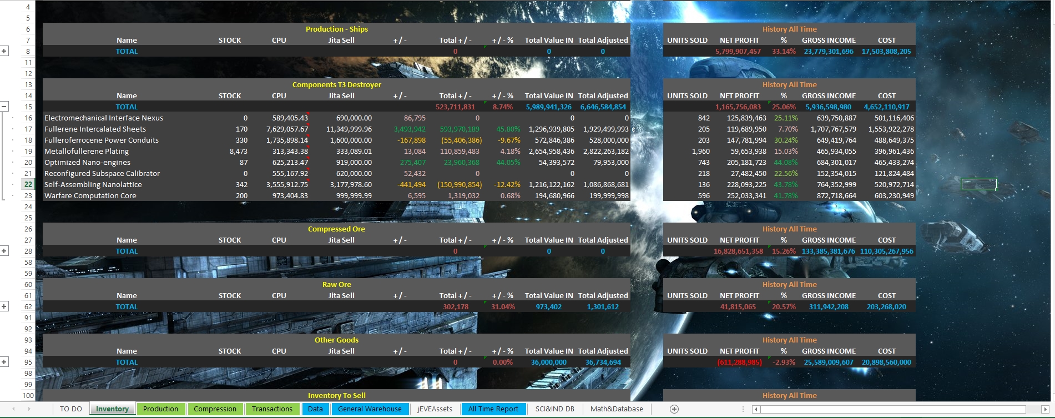
Task: Go to previous sheet tab arrow
Action: [15, 409]
